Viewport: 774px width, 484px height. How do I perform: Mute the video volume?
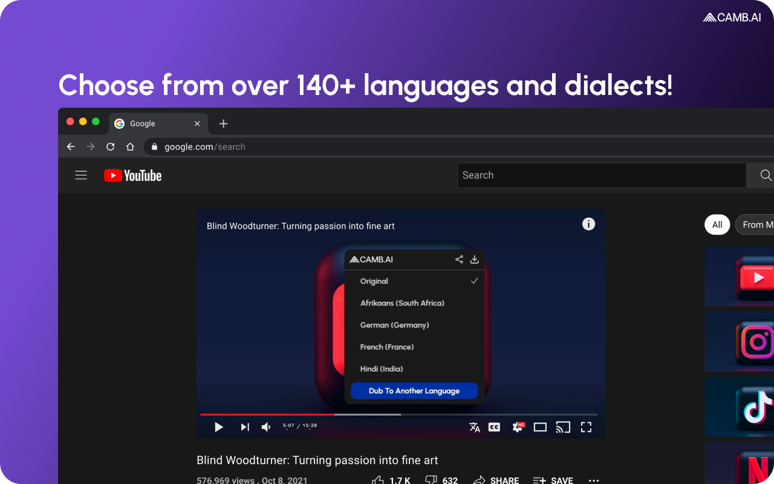[x=265, y=427]
